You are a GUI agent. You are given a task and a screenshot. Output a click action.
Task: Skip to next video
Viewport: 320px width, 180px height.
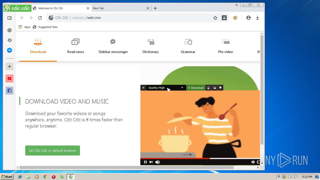pyautogui.click(x=151, y=162)
